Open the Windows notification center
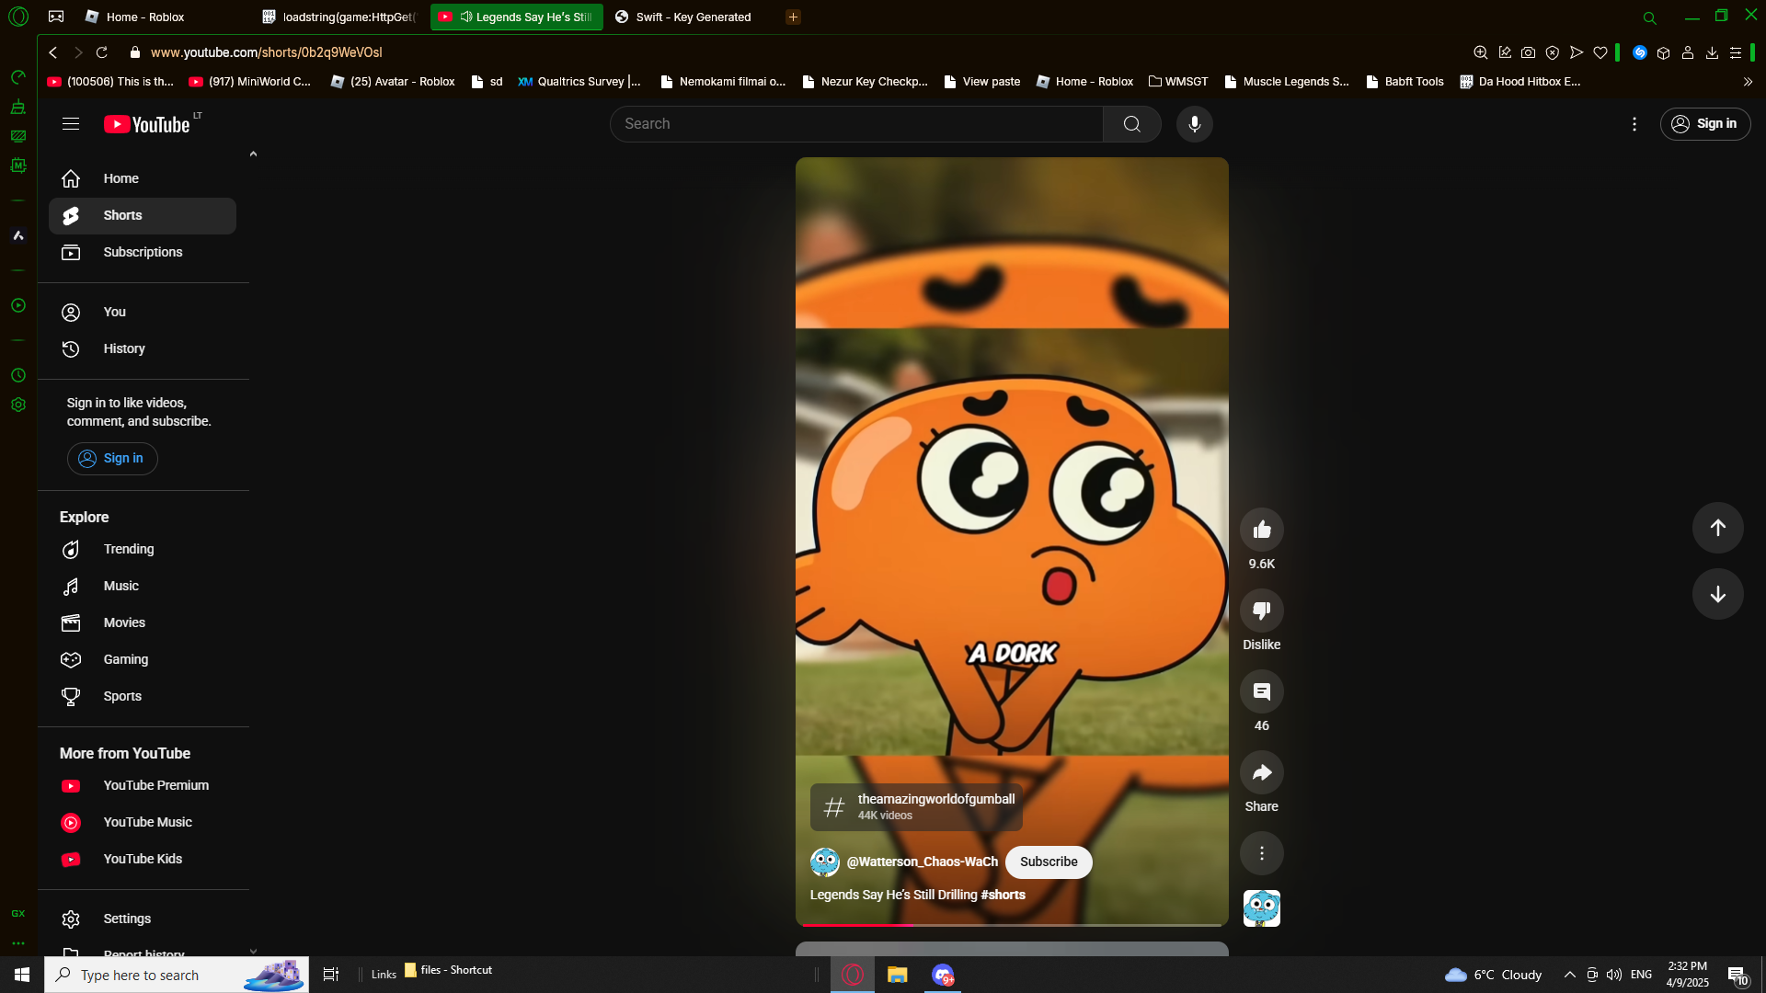The height and width of the screenshot is (993, 1766). pyautogui.click(x=1737, y=975)
